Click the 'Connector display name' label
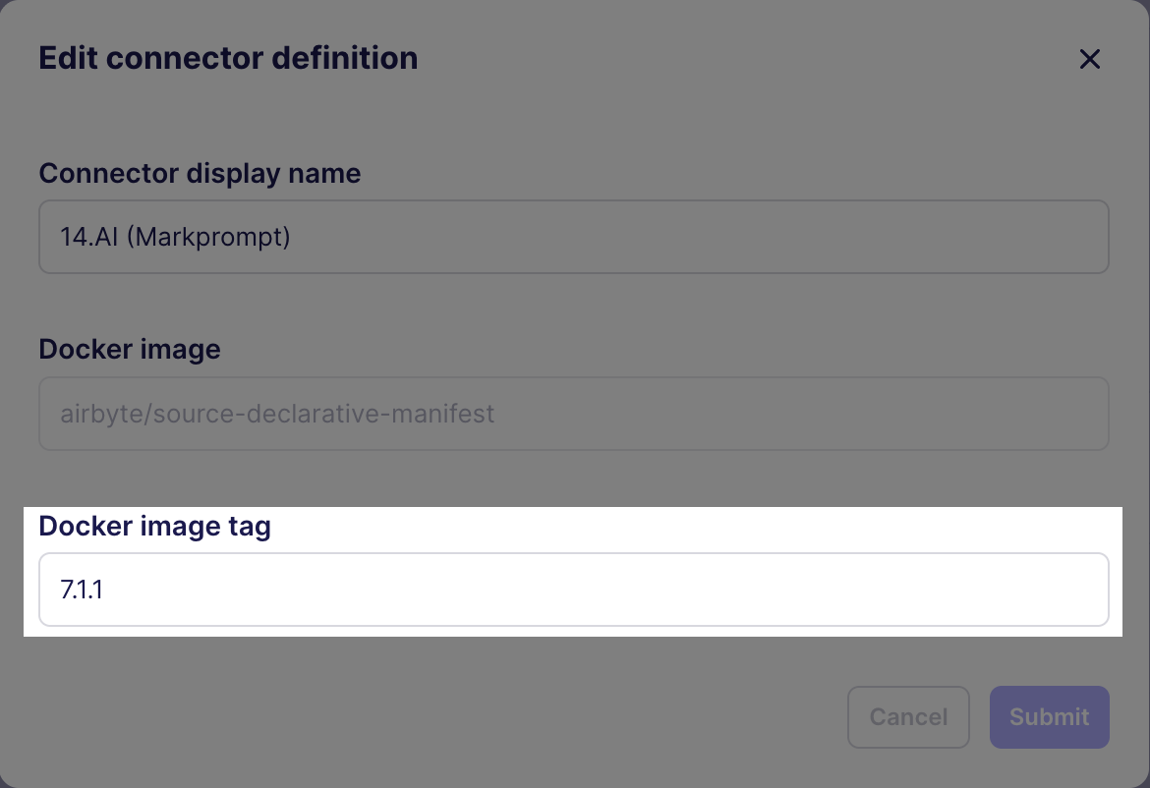The image size is (1150, 788). tap(200, 174)
